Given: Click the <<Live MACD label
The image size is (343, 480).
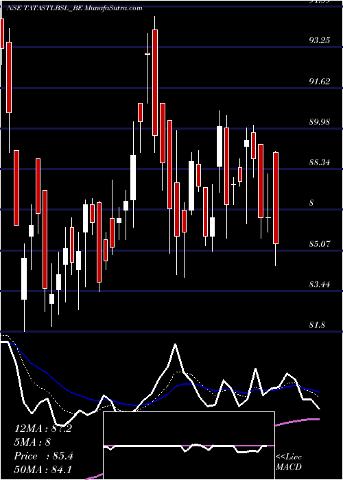Looking at the screenshot, I should click(x=289, y=461).
